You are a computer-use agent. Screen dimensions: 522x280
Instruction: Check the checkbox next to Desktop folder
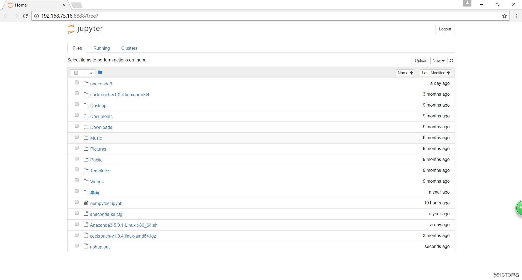(76, 104)
